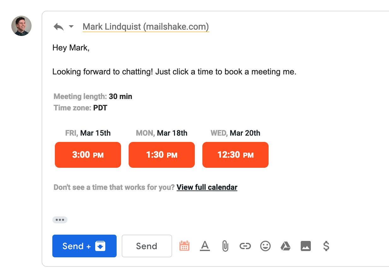Open text formatting options icon
389x275 pixels.
pos(205,246)
